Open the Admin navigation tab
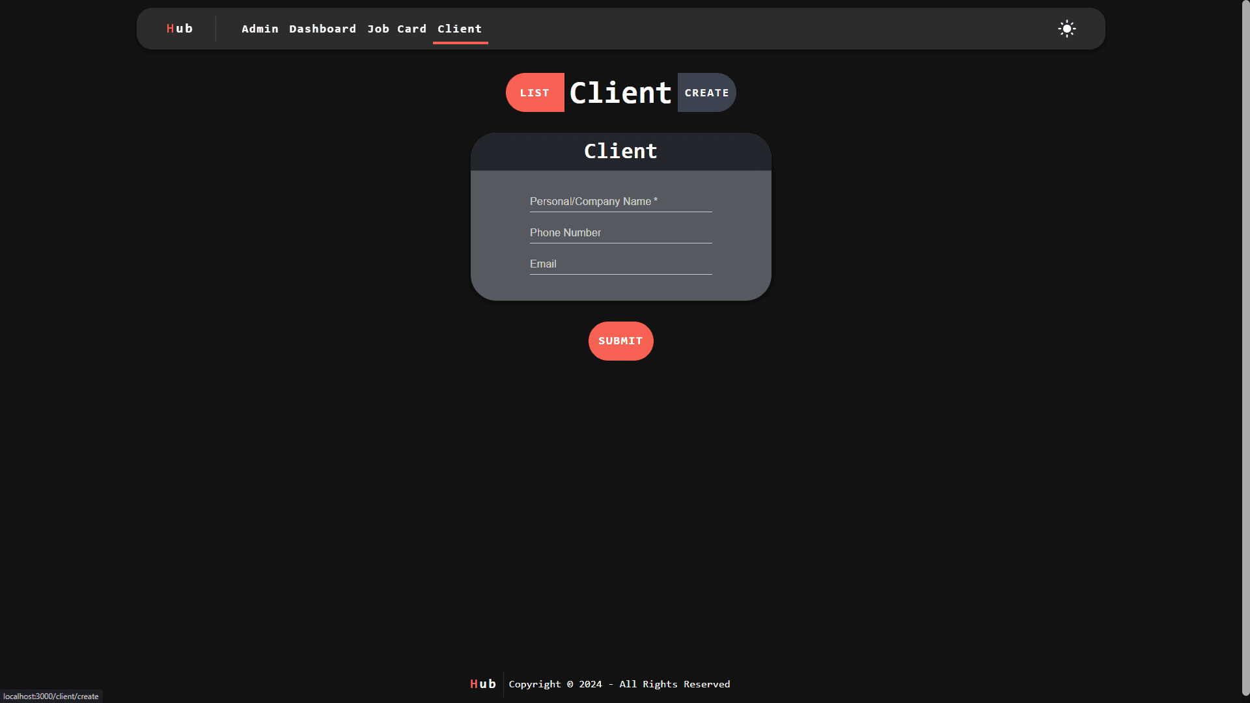Viewport: 1250px width, 703px height. coord(260,29)
